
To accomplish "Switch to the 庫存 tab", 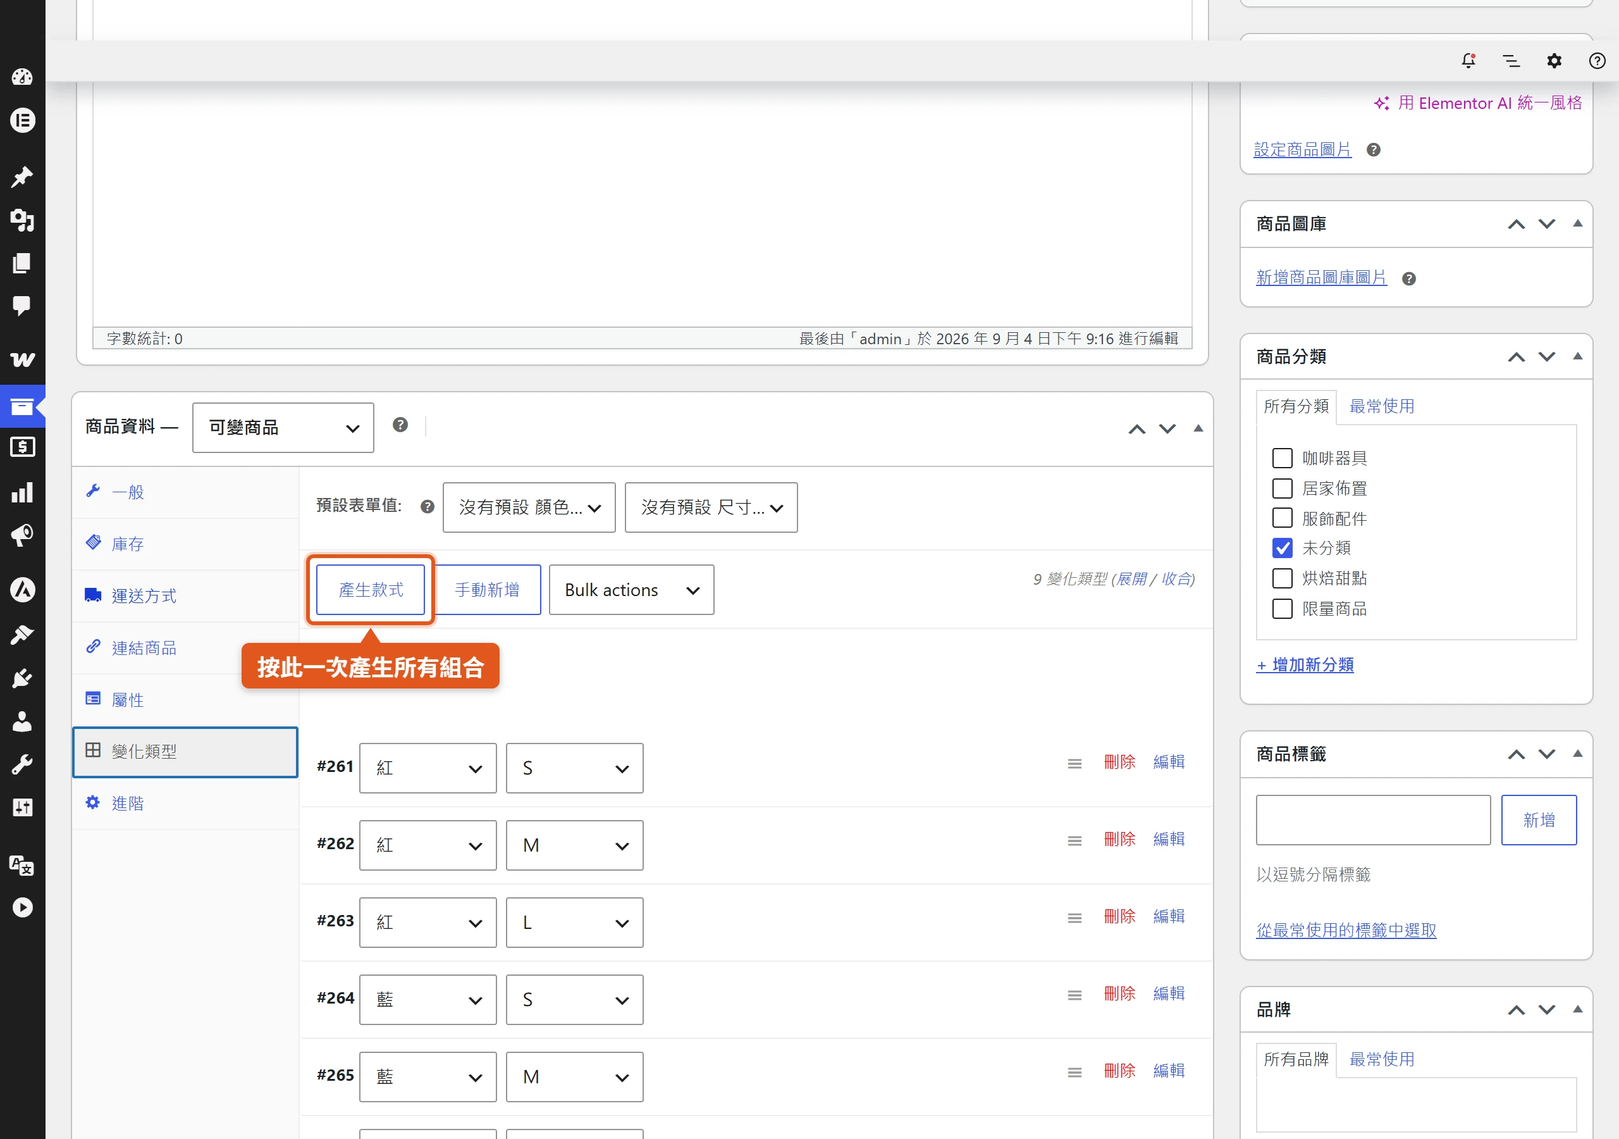I will [185, 544].
